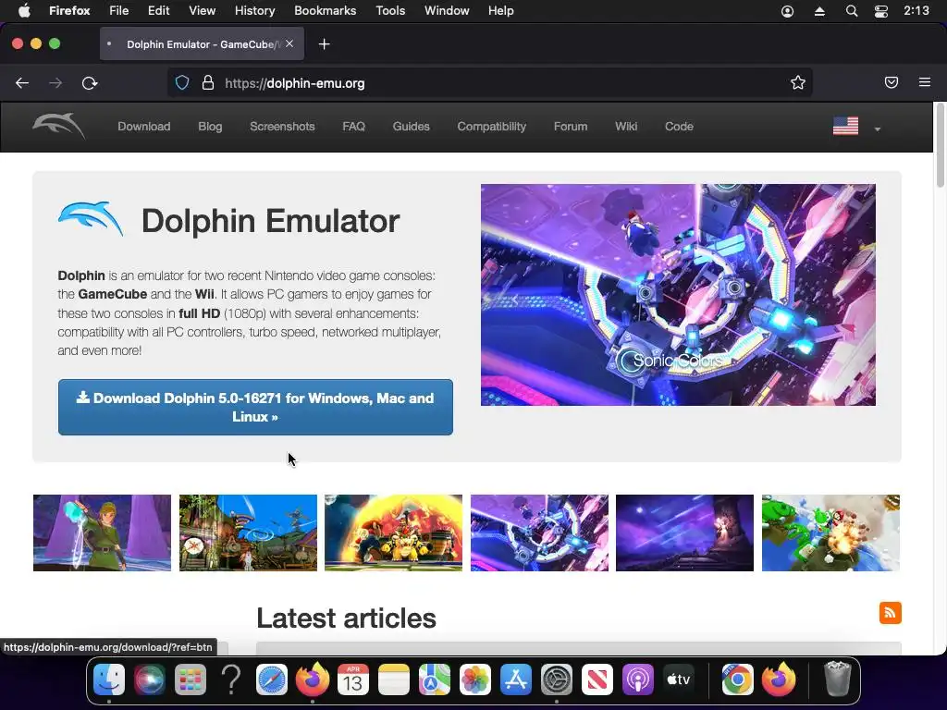Open System Preferences gear in Dock
Viewport: 947px width, 710px height.
pyautogui.click(x=556, y=679)
